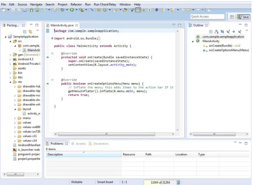Image resolution: width=253 pixels, height=185 pixels.
Task: Open the Debug configurations dropdown arrow
Action: [67, 10]
